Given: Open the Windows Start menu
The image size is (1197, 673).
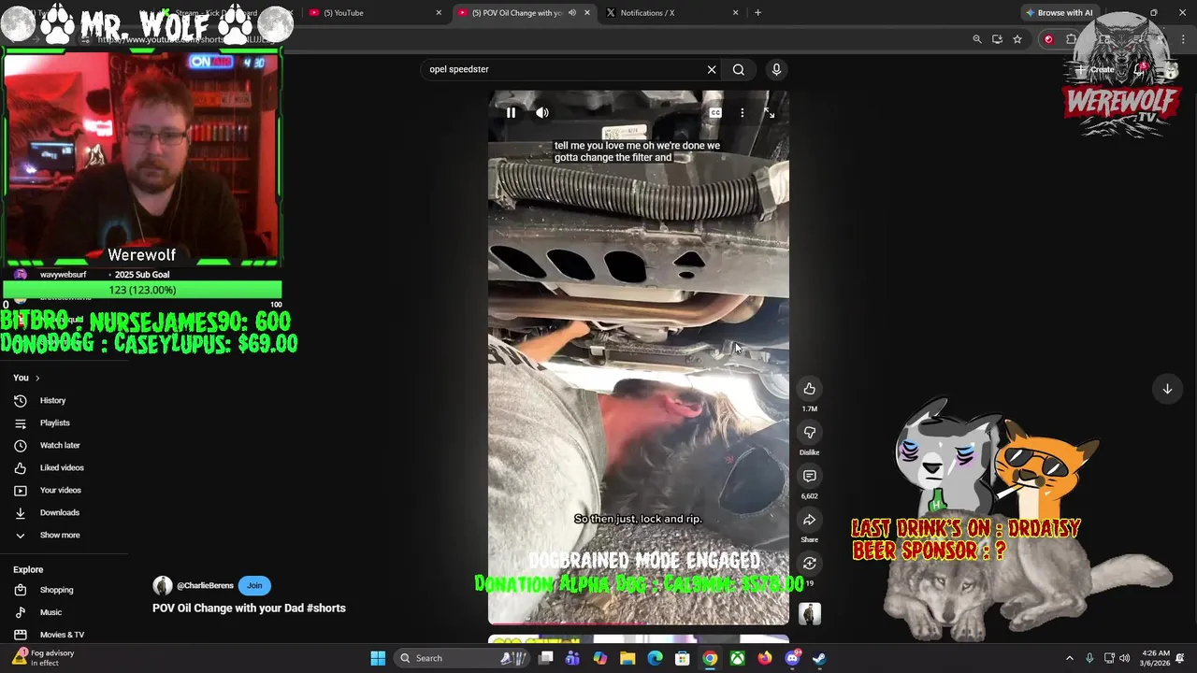Looking at the screenshot, I should click(378, 658).
